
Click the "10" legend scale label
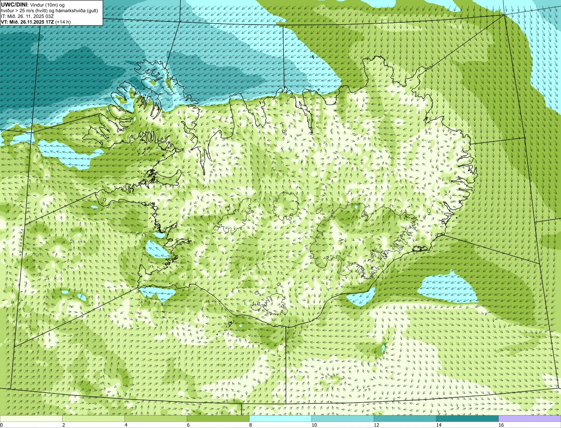tap(314, 425)
